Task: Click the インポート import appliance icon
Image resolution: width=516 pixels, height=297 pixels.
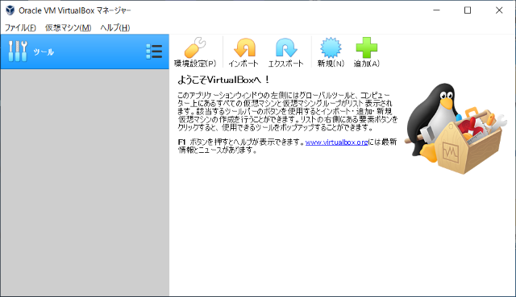Action: pyautogui.click(x=244, y=47)
